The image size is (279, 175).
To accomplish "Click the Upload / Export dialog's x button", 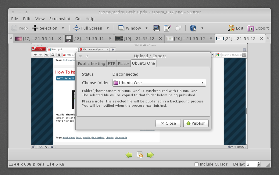I will point(80,56).
